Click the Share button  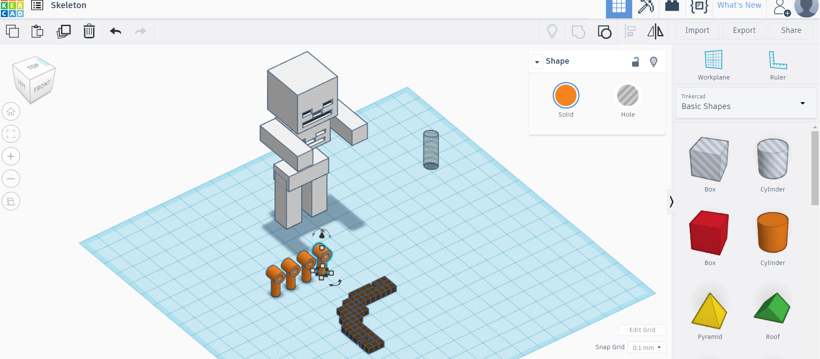(x=791, y=31)
